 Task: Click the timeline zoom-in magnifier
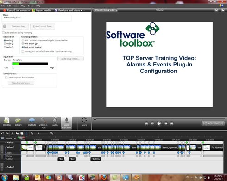click(x=51, y=133)
